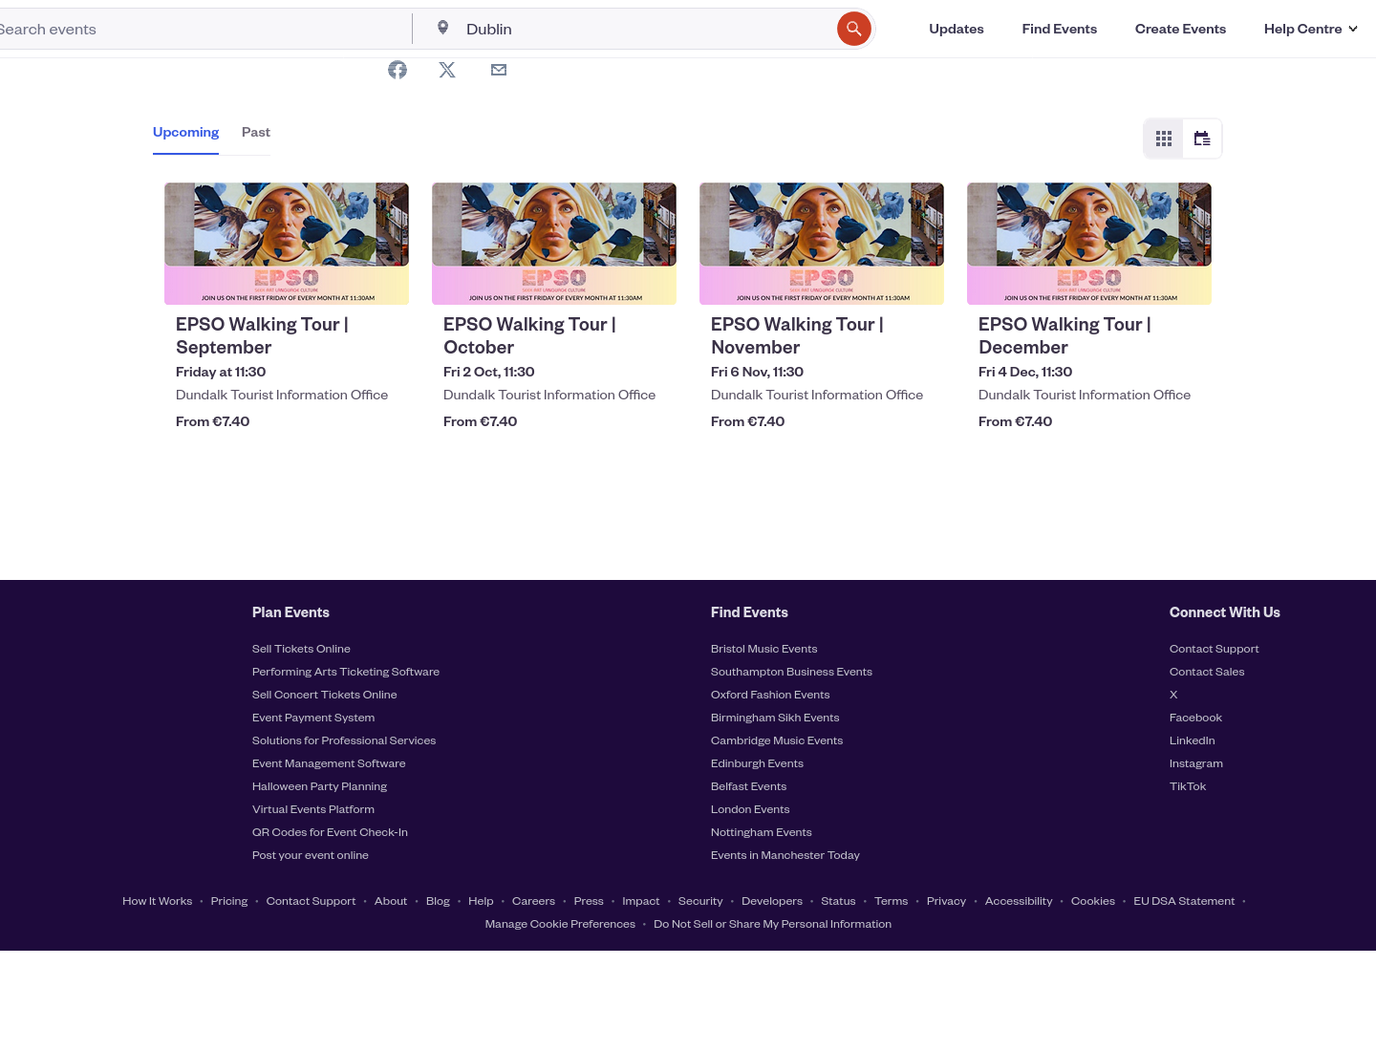
Task: Click Contact Sales footer link
Action: click(x=1207, y=672)
